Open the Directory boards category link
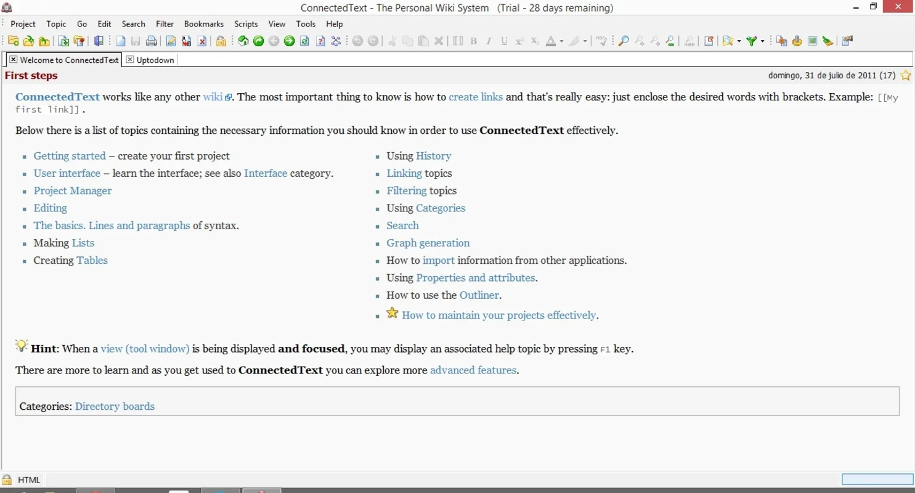Viewport: 915px width, 493px height. [x=115, y=407]
